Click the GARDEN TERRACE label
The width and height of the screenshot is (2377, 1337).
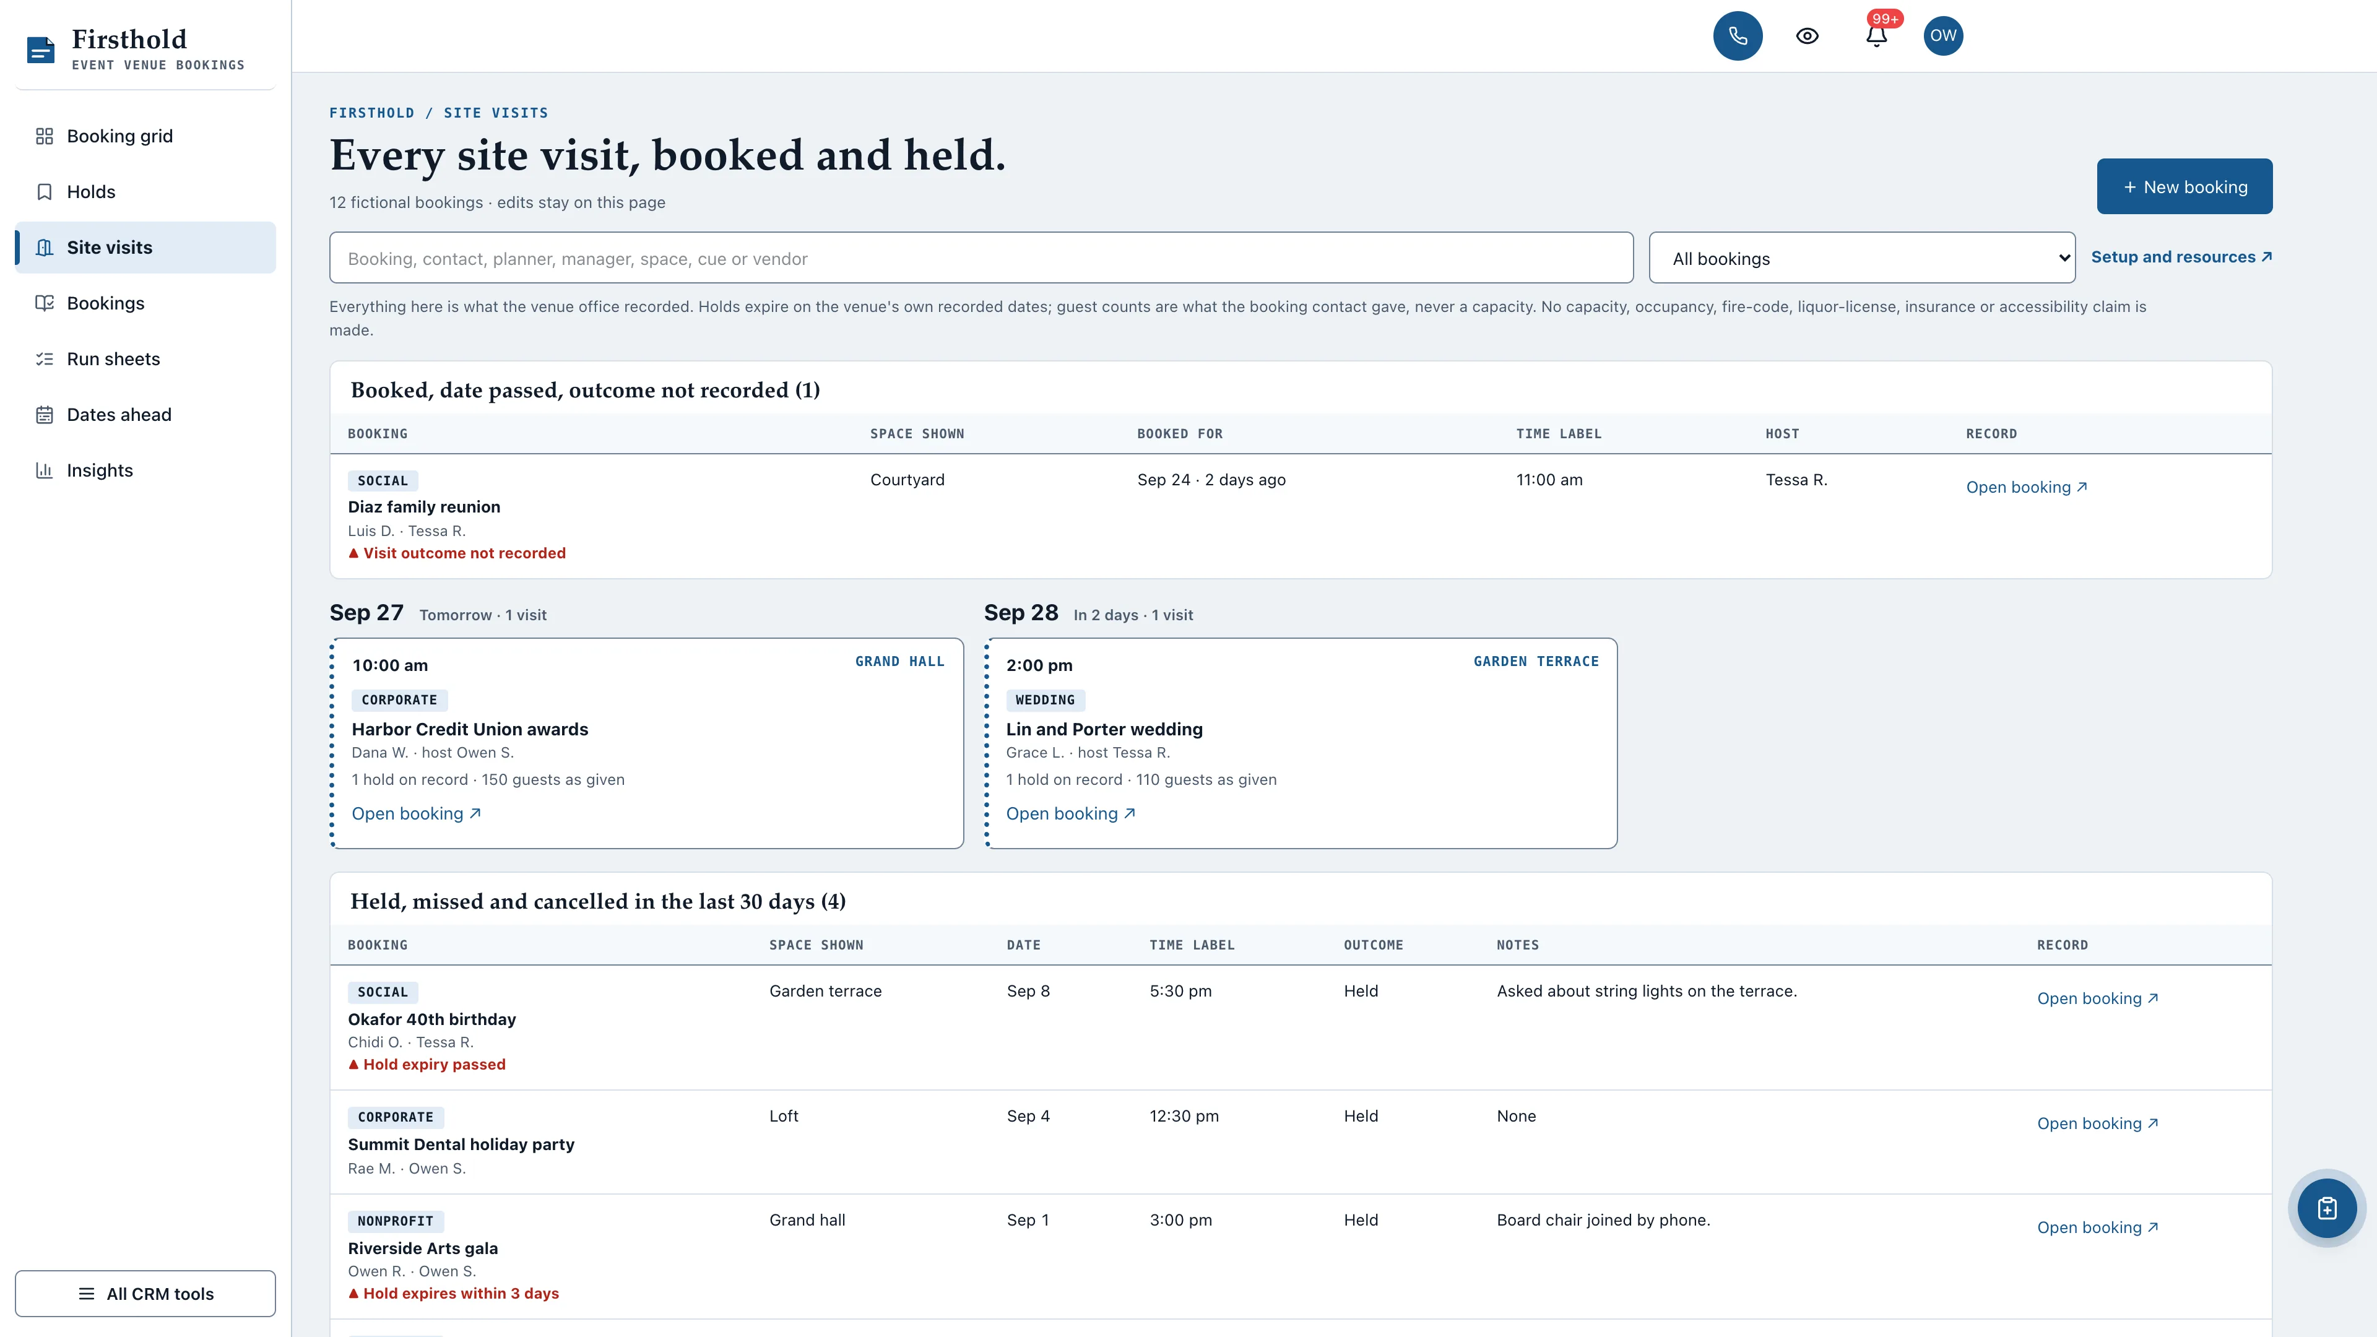point(1535,662)
